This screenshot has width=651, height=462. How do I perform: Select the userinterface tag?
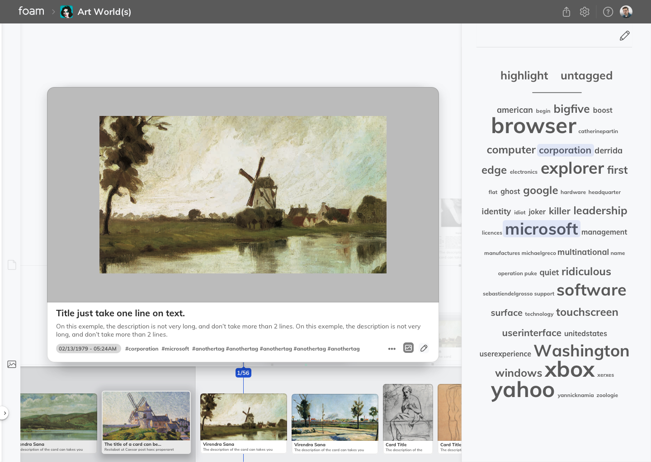click(532, 333)
